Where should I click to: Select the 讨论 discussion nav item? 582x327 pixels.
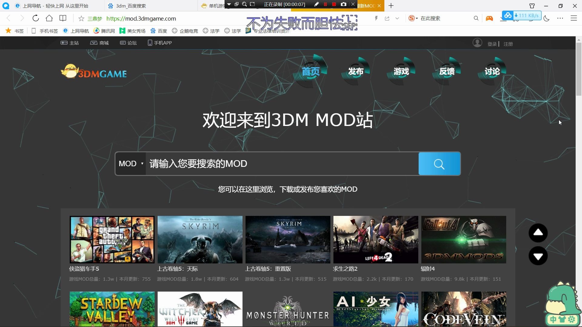[492, 71]
